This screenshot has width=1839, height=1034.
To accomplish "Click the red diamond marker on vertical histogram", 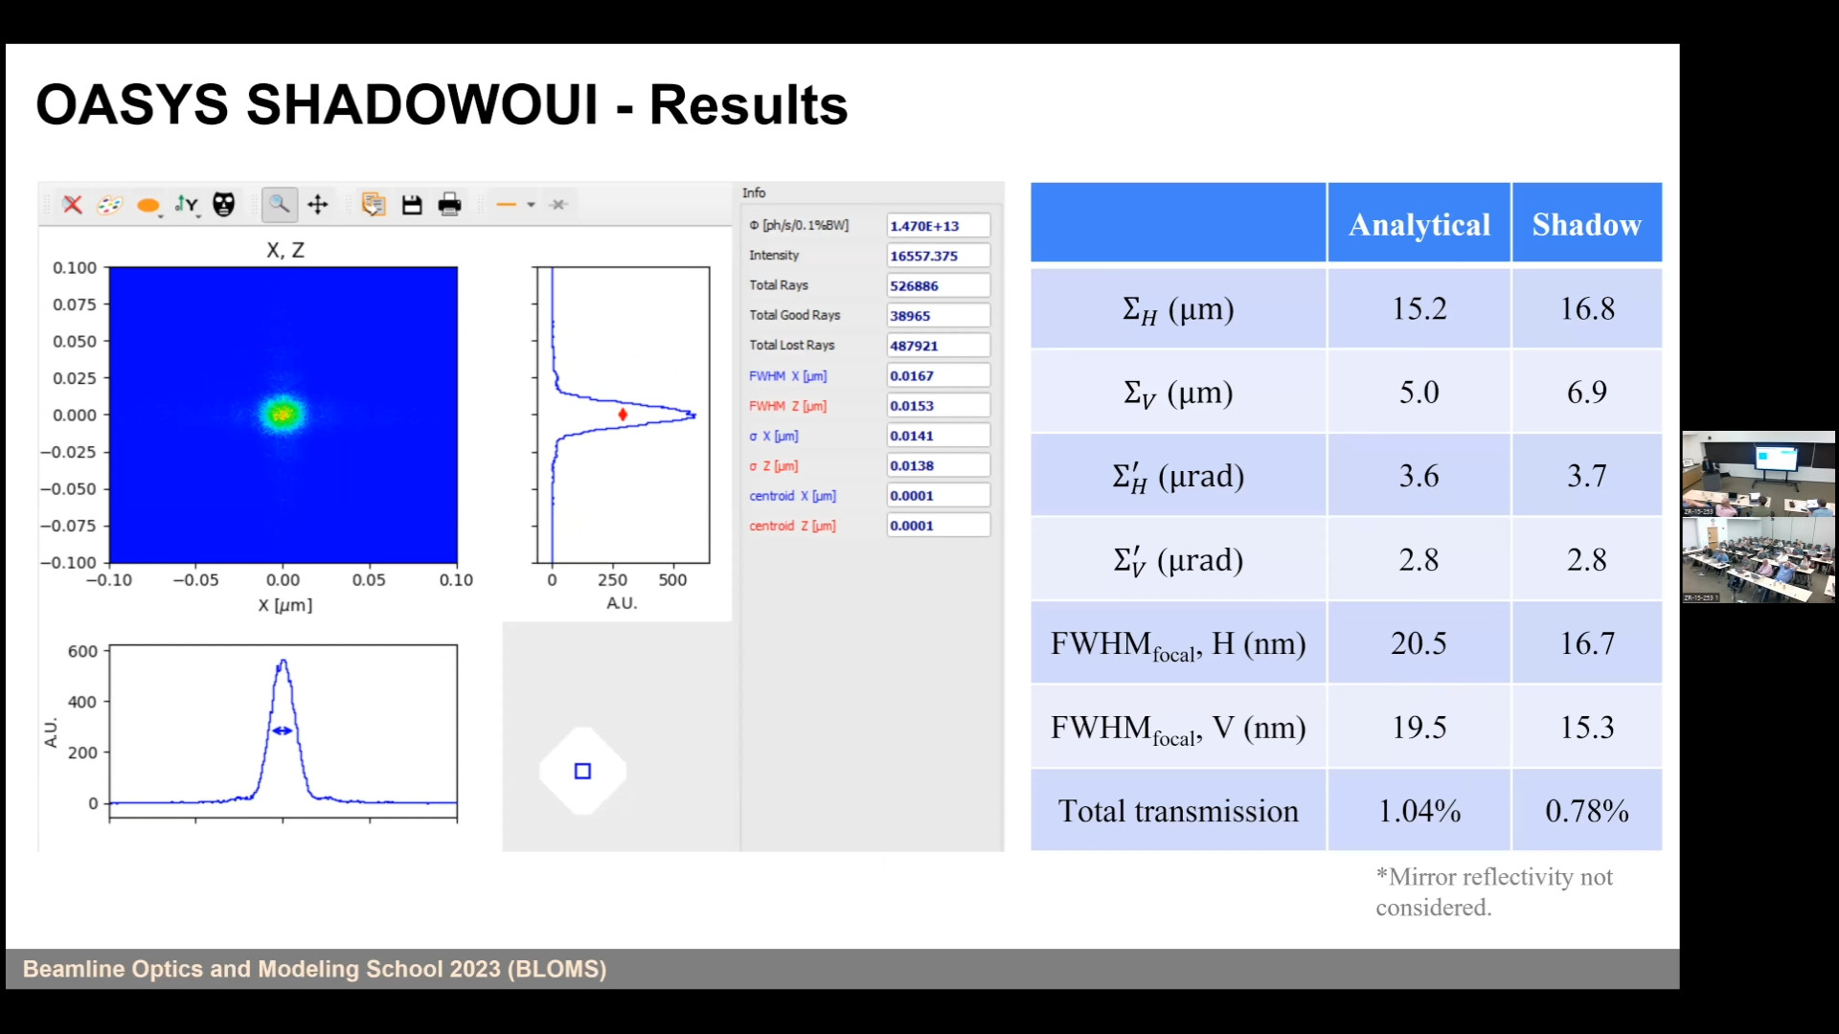I will click(623, 415).
